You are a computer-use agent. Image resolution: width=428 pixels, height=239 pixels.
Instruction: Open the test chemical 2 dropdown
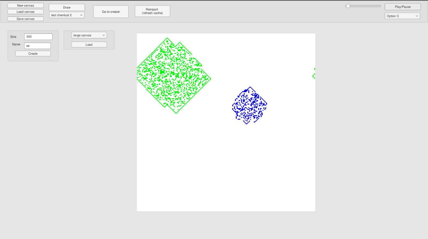[x=67, y=15]
